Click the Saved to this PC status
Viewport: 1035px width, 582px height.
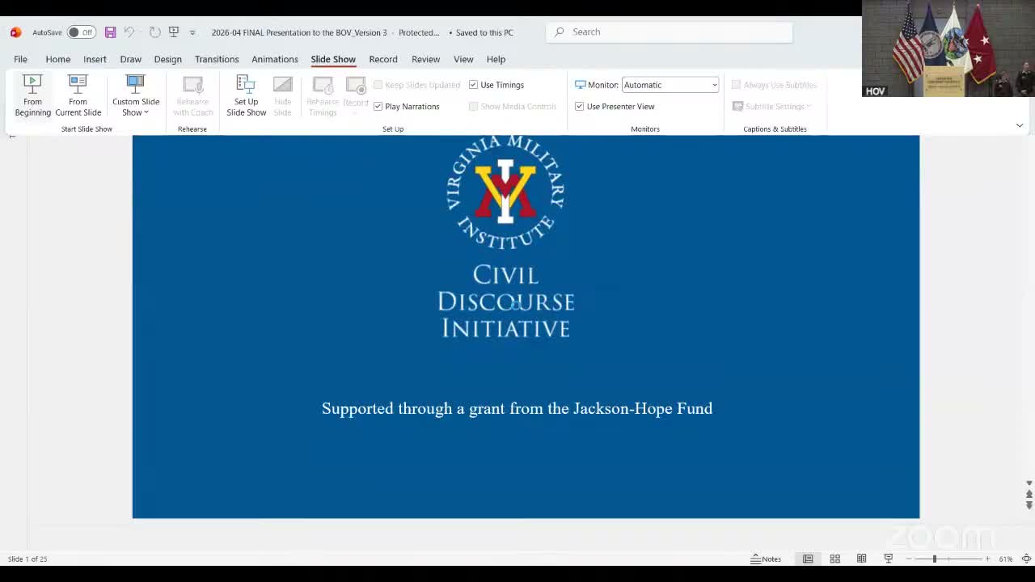[484, 32]
